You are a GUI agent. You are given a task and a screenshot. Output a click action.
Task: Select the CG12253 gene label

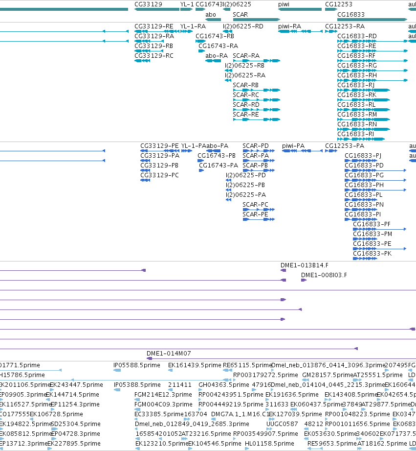[338, 4]
